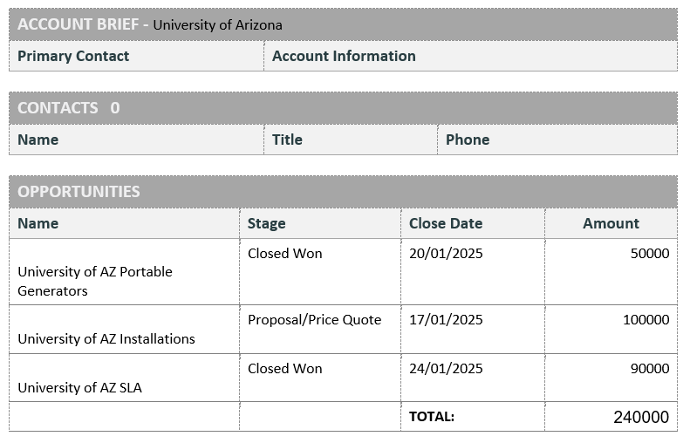
Task: Click the ACCOUNT BRIEF header title
Action: [78, 24]
